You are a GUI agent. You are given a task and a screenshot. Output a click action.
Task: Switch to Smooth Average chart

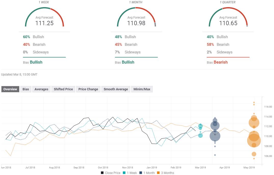tap(116, 89)
